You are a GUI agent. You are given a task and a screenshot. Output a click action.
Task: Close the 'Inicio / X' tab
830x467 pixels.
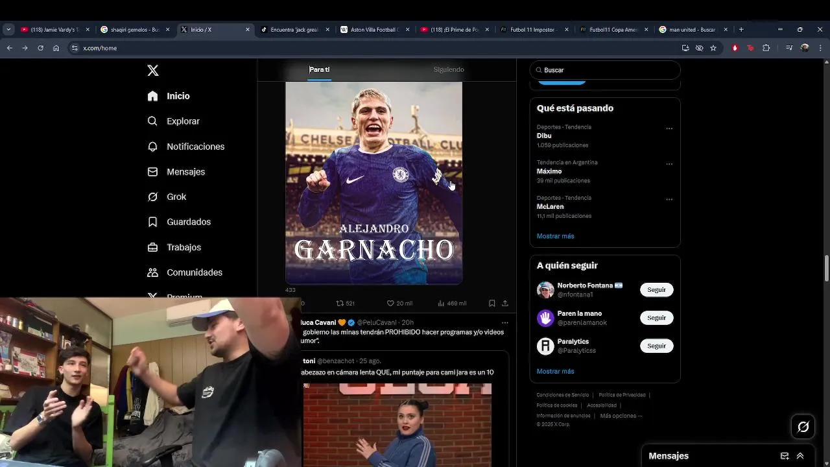coord(248,29)
